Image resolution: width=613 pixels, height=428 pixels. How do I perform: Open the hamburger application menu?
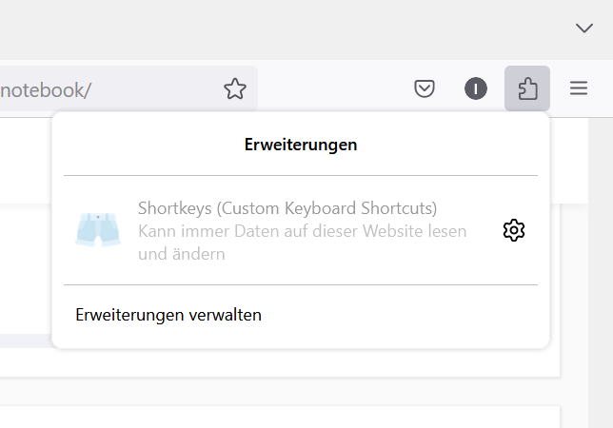[x=579, y=89]
